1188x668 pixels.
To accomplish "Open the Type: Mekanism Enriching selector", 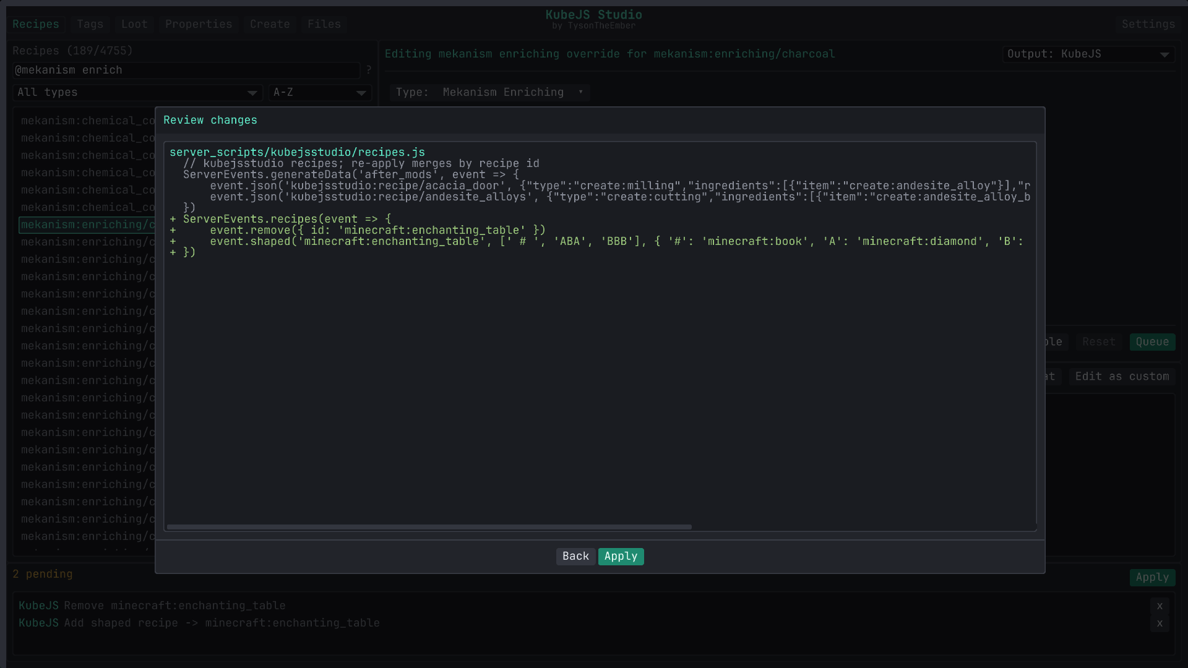I will click(489, 93).
